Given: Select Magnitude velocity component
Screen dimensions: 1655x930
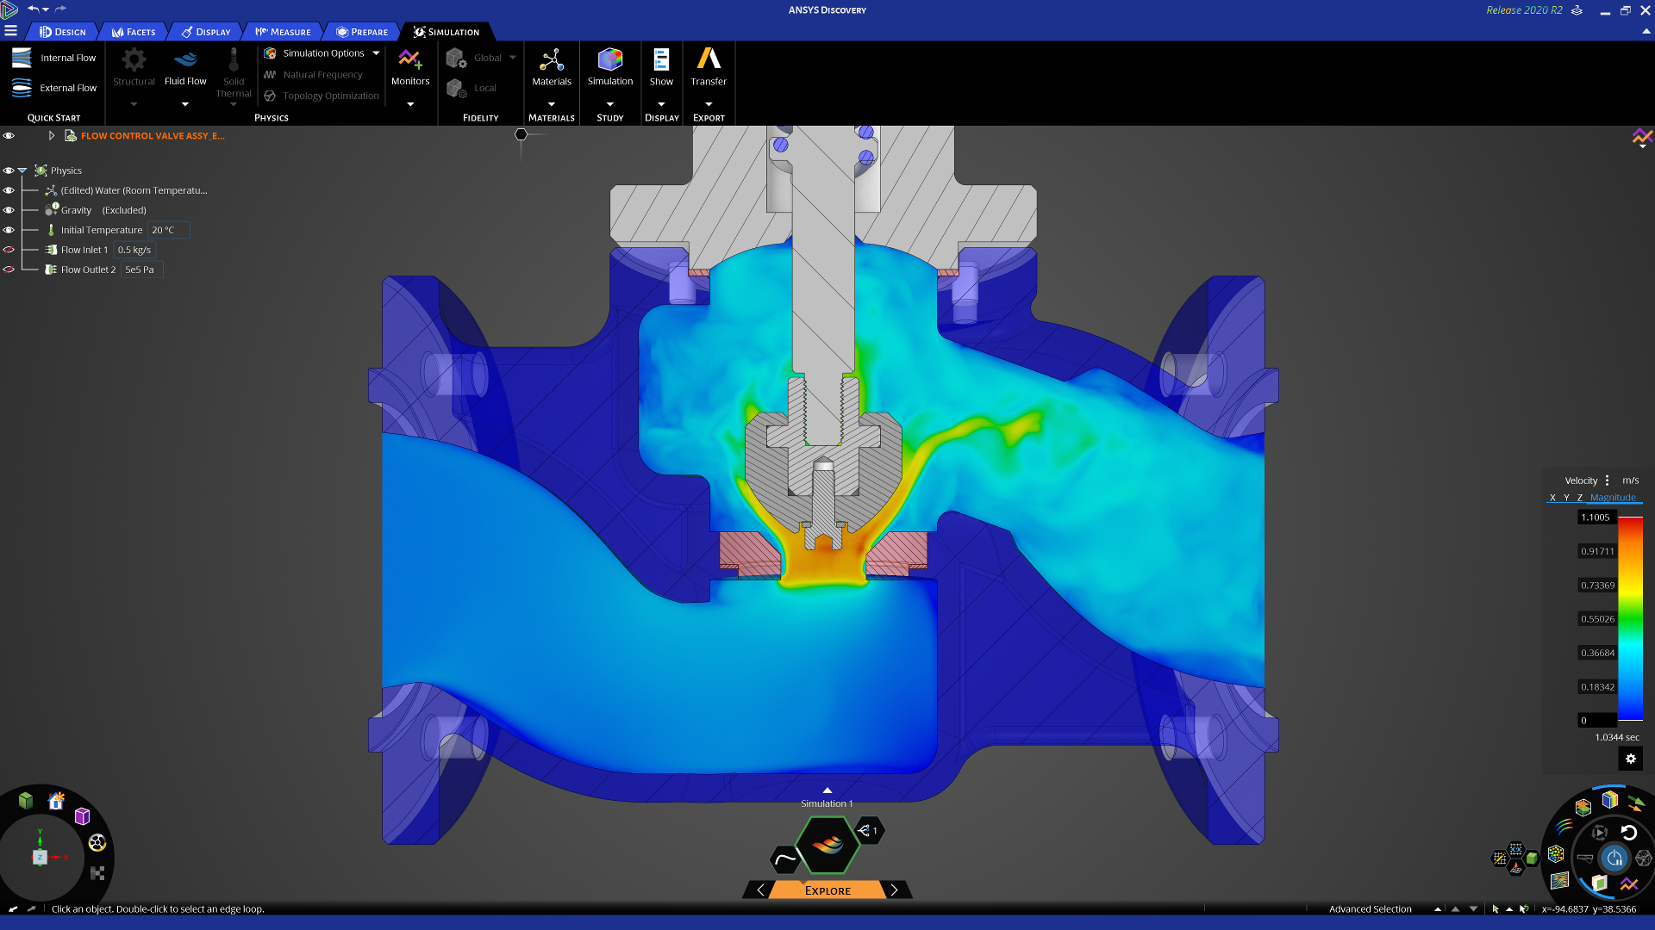Looking at the screenshot, I should pos(1613,498).
